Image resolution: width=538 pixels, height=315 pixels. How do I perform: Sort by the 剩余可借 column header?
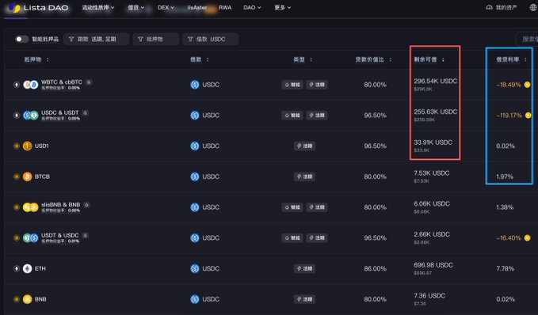(429, 59)
